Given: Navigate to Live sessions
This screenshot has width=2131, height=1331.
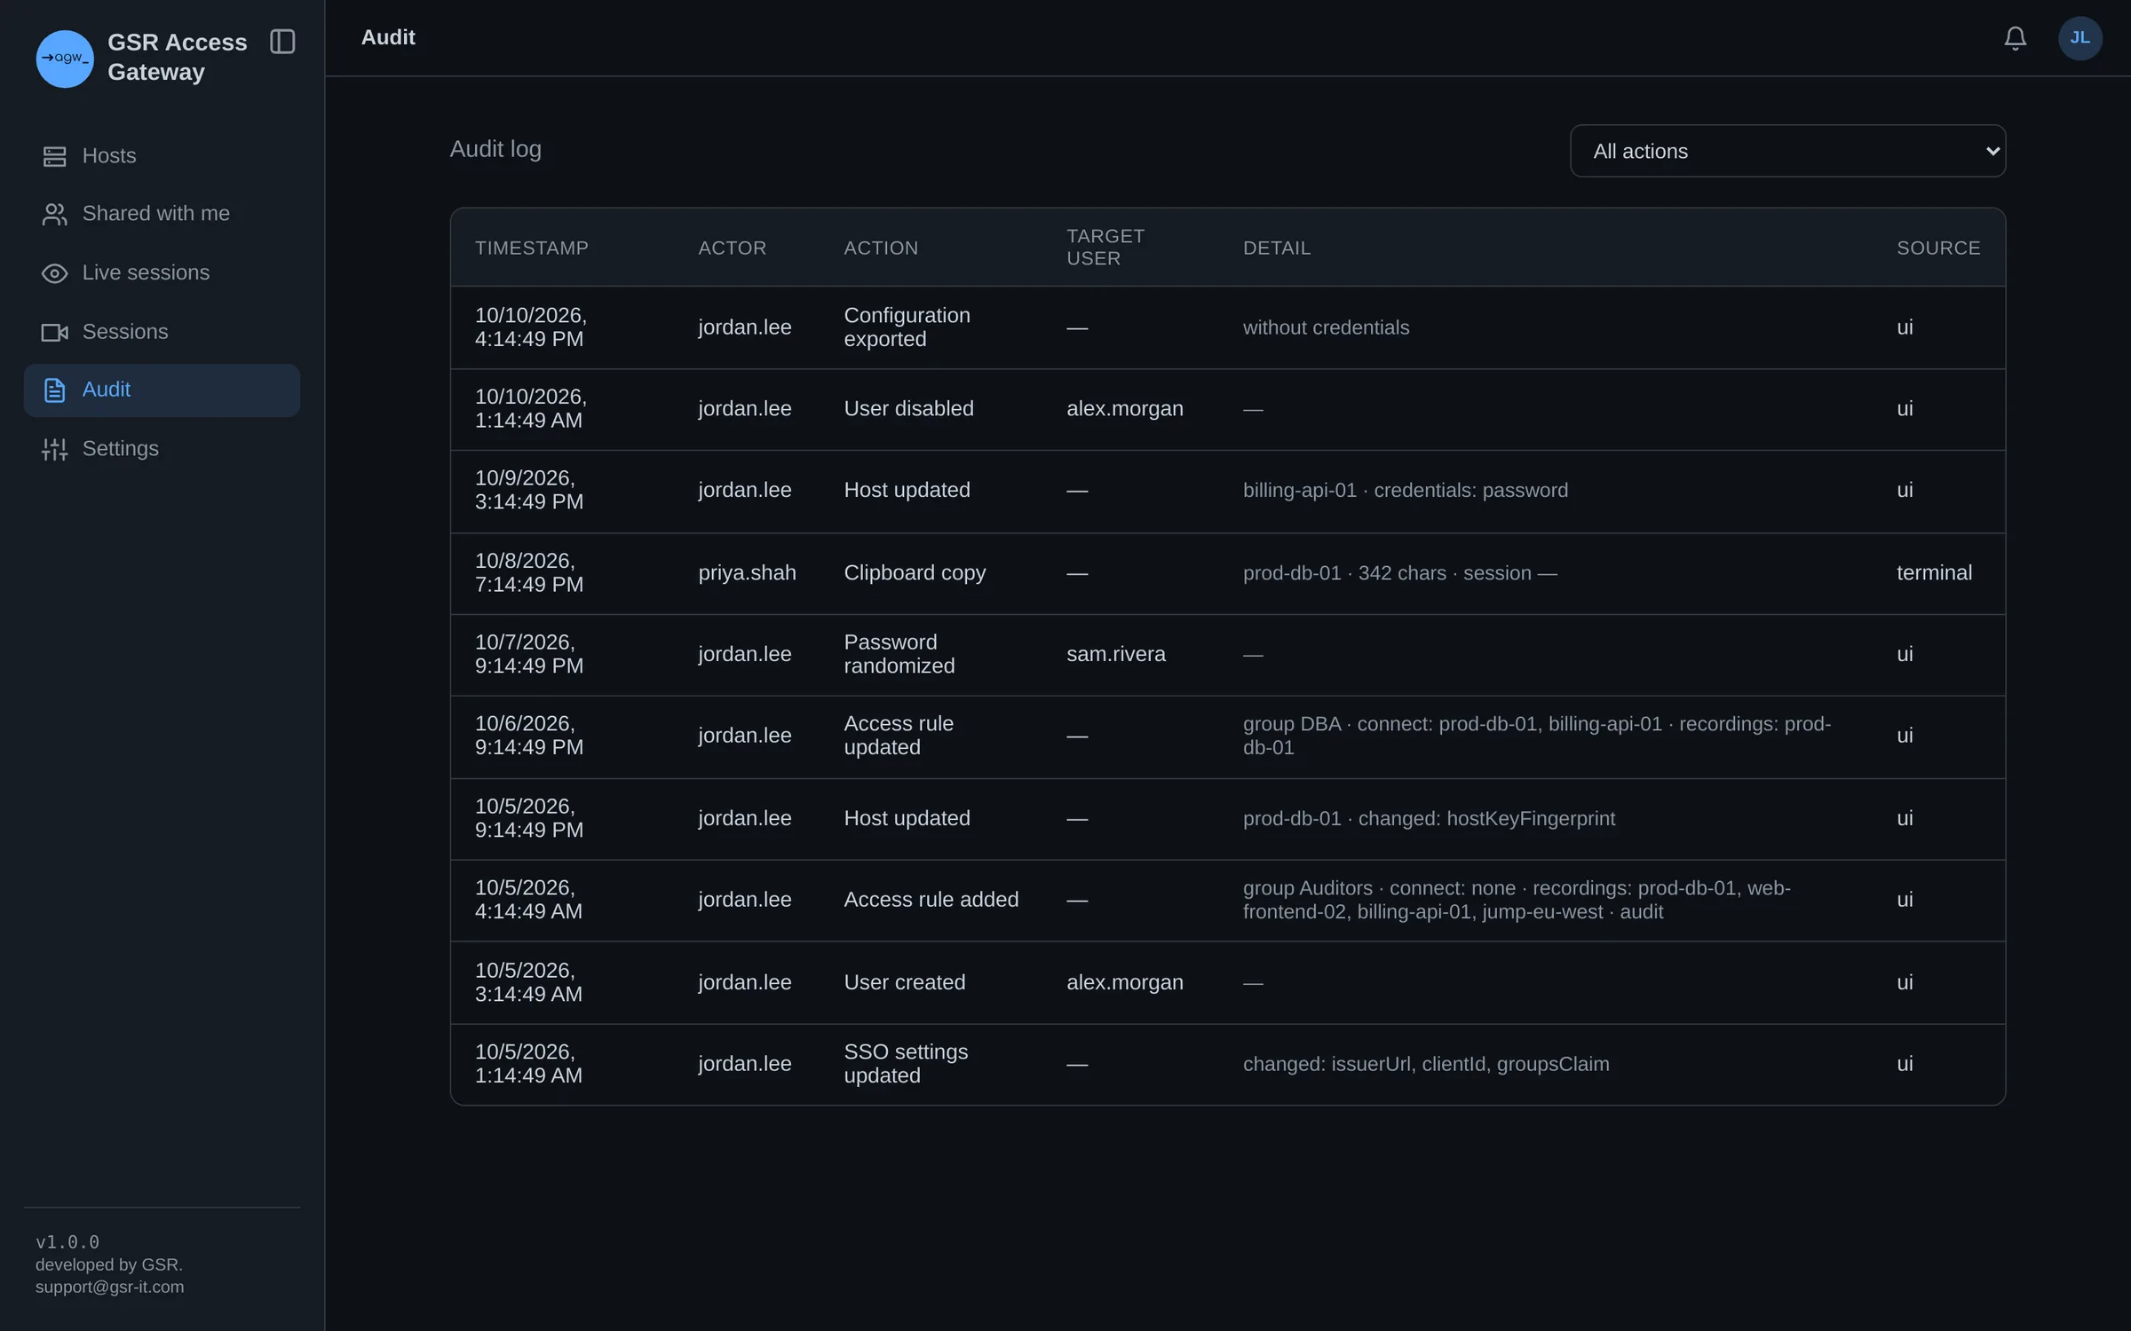Looking at the screenshot, I should click(x=162, y=273).
